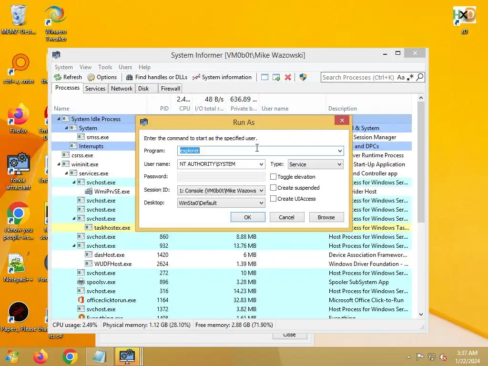
Task: Open Papers, Please desktop shortcut
Action: pos(19,317)
